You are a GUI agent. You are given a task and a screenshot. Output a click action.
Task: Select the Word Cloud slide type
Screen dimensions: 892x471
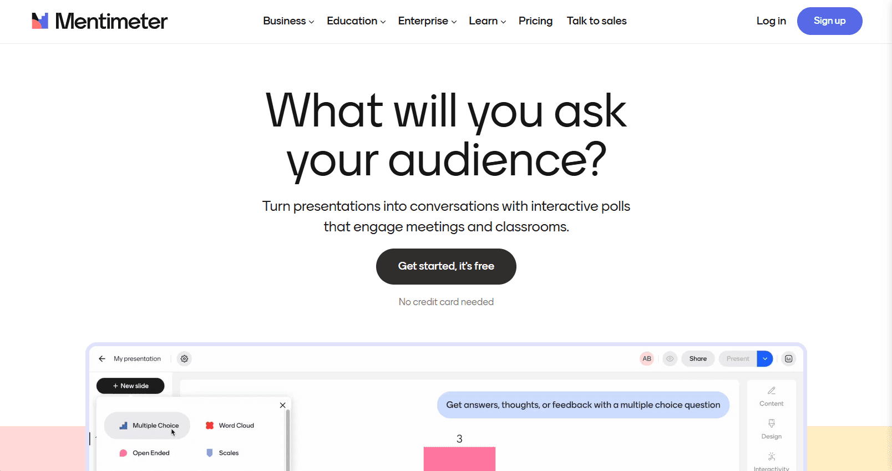(x=230, y=426)
